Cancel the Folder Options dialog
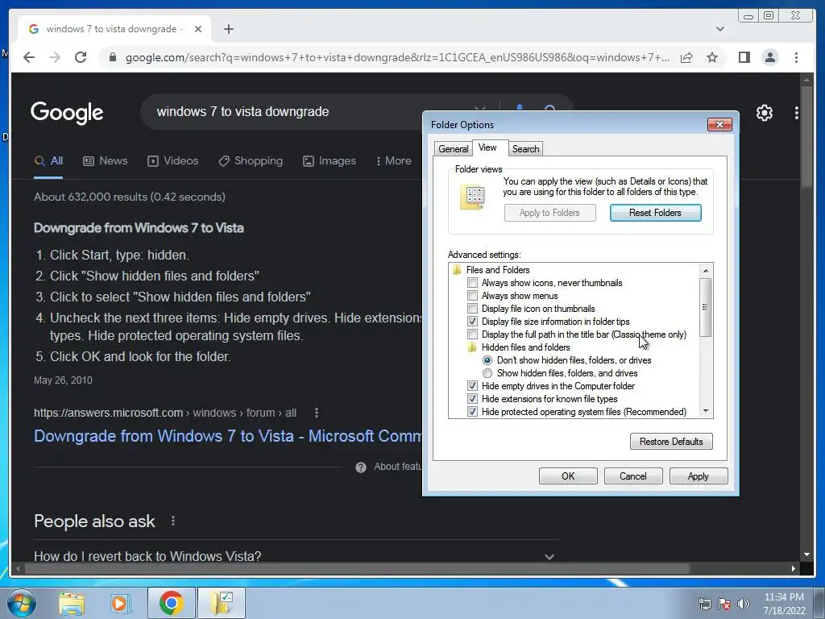 click(633, 476)
